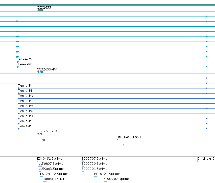
Task: Click the glyph under bs59h07.5prime
Action: click(40, 166)
